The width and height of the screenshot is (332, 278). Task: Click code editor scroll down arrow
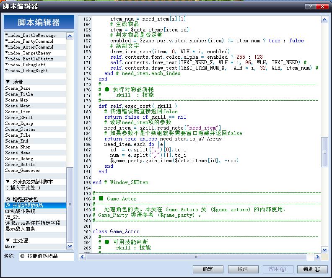pyautogui.click(x=324, y=249)
